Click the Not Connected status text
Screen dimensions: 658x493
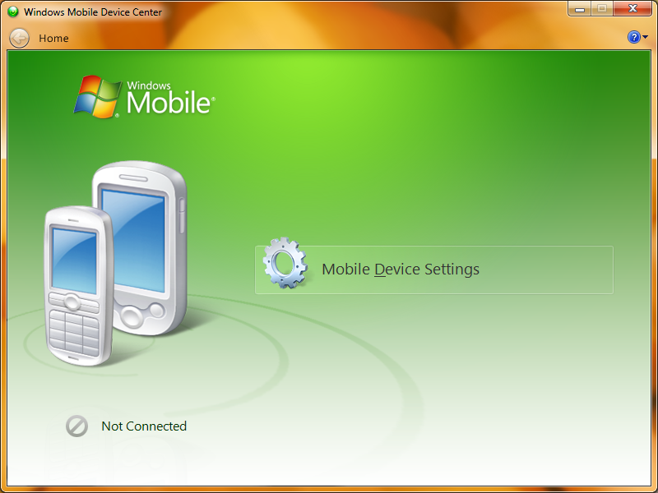coord(144,426)
